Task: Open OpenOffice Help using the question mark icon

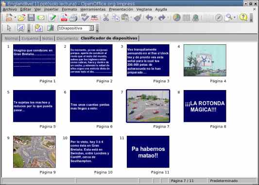Action: click(x=243, y=17)
